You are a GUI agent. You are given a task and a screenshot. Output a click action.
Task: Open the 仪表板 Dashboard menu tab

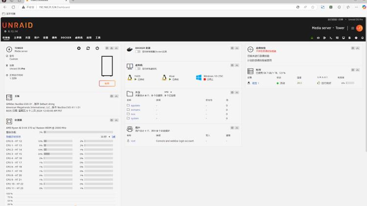6,38
